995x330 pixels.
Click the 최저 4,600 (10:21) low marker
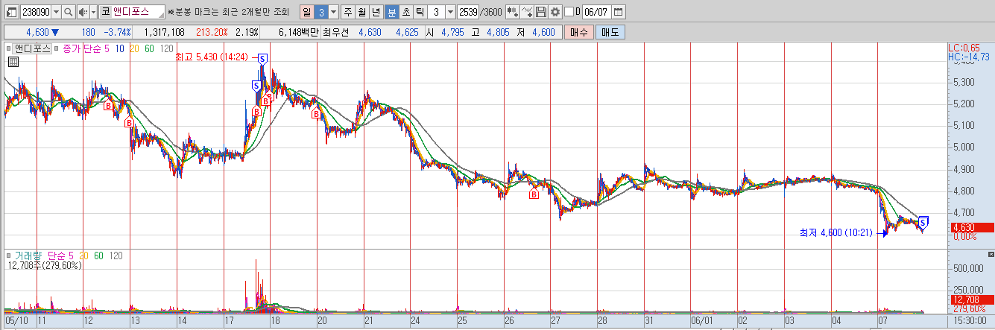(836, 233)
